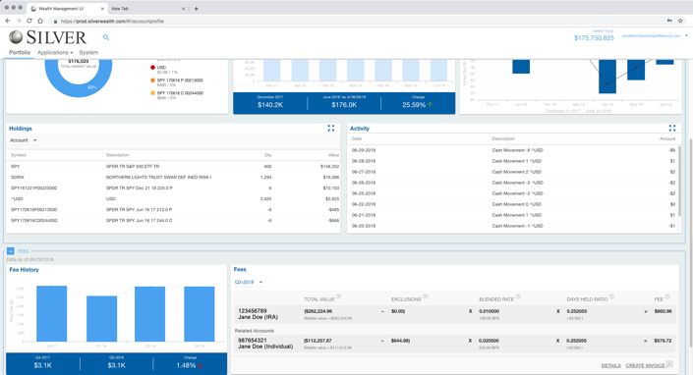Open the Account grouping dropdown in Holdings
The height and width of the screenshot is (375, 693).
tap(24, 140)
